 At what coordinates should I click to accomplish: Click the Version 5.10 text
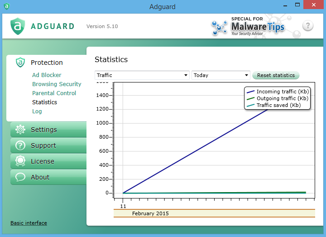click(102, 26)
